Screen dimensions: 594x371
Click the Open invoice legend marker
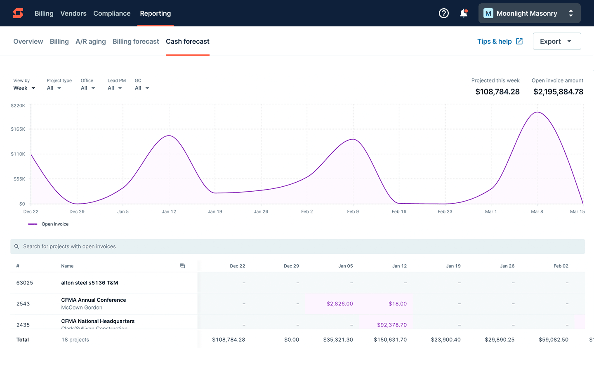32,224
